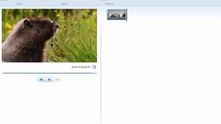Step back to previous frame

pos(41,80)
